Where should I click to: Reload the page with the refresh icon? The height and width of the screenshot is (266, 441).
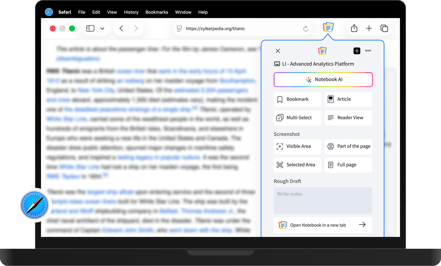click(x=305, y=28)
